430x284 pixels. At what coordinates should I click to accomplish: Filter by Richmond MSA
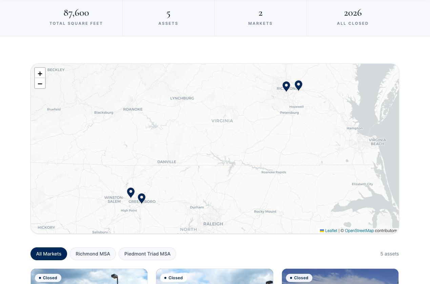click(93, 254)
